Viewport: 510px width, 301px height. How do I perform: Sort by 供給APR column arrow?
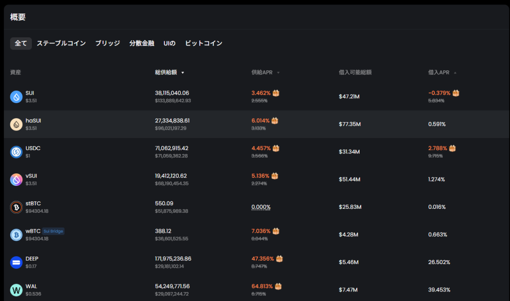click(x=278, y=73)
